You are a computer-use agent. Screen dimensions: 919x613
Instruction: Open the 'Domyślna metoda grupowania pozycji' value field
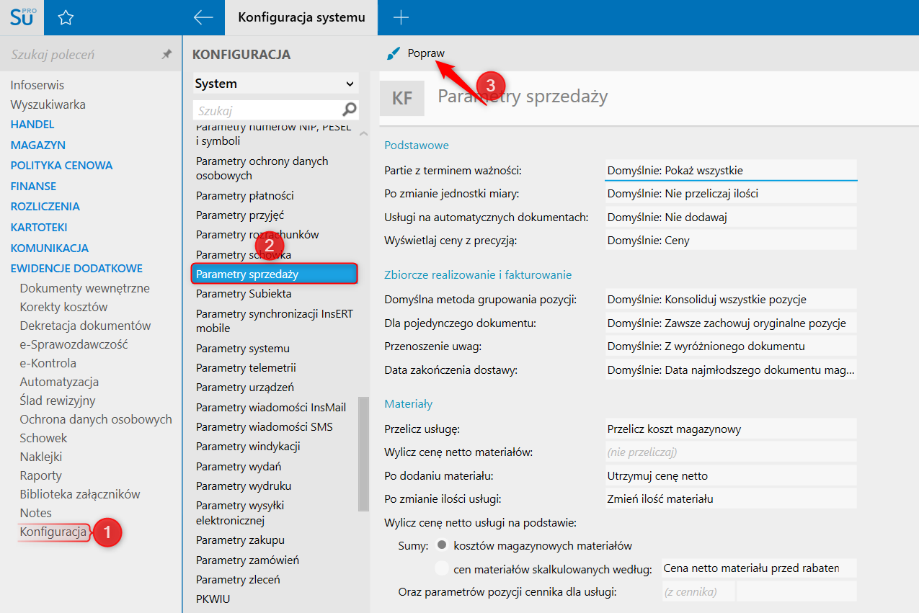pyautogui.click(x=731, y=299)
